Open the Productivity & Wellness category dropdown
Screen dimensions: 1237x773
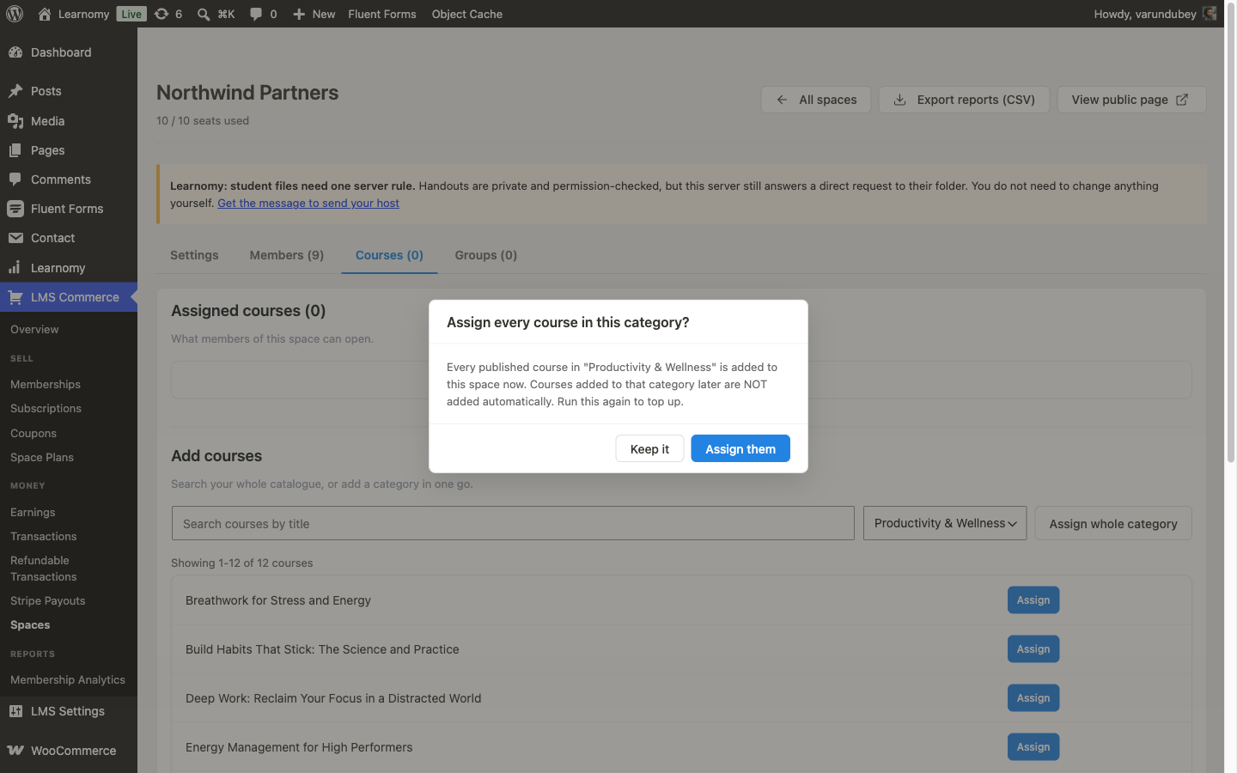coord(945,523)
